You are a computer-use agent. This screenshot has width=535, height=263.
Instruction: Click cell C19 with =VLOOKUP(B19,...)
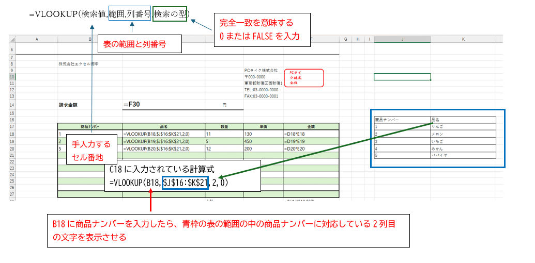coord(164,141)
